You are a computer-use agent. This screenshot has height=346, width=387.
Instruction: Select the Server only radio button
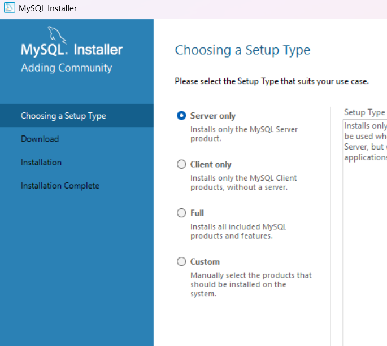click(181, 116)
